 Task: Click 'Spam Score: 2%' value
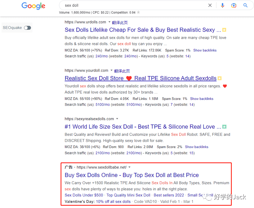[x=169, y=147]
